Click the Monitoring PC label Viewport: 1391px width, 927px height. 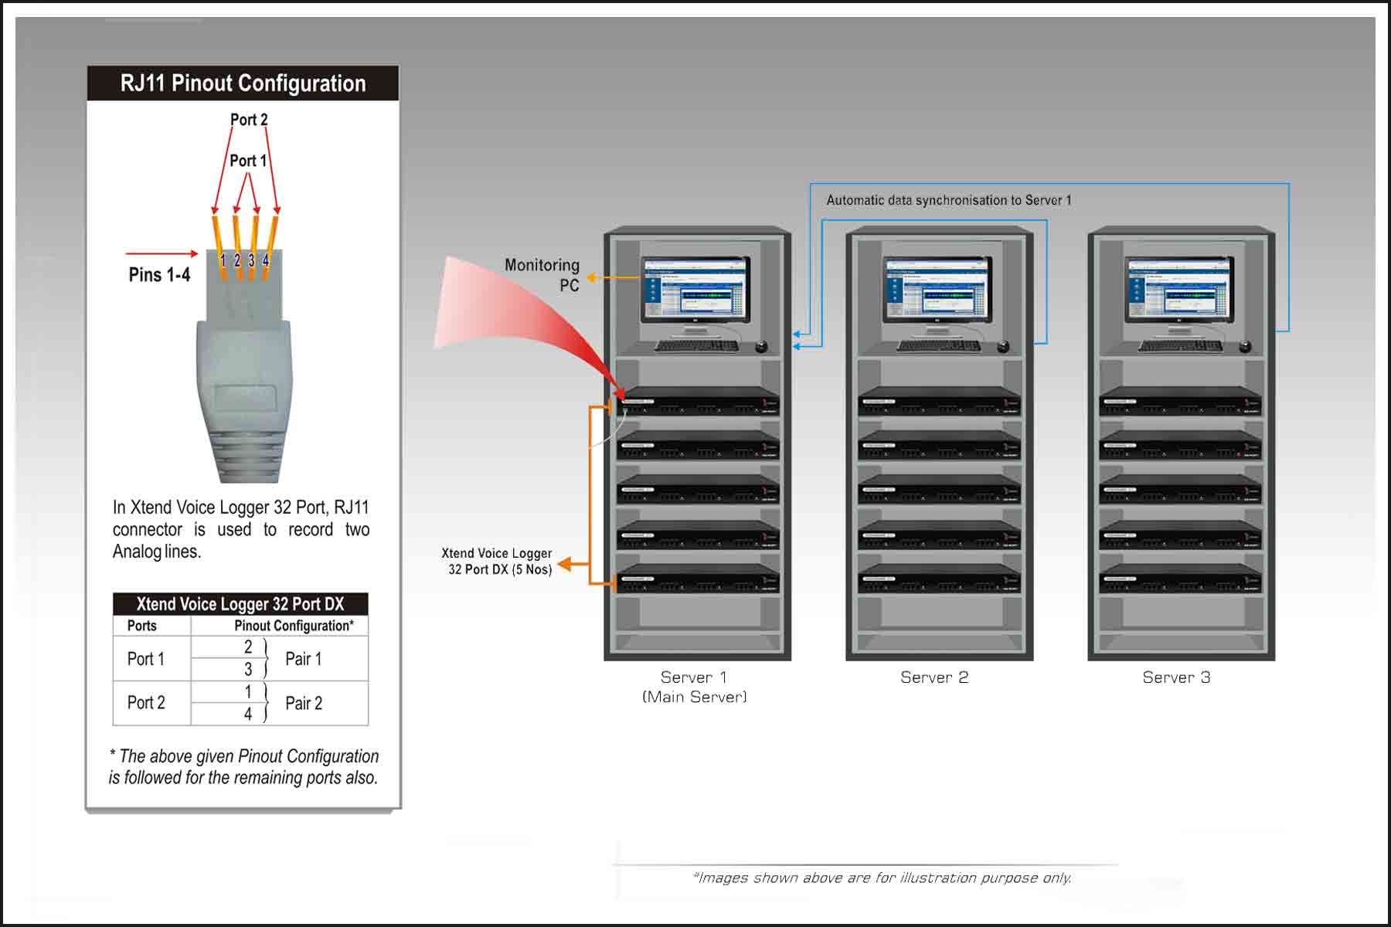point(542,275)
